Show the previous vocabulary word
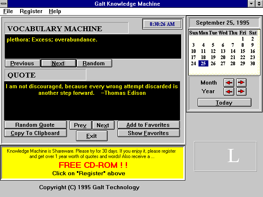This screenshot has width=263, height=197. coord(22,63)
